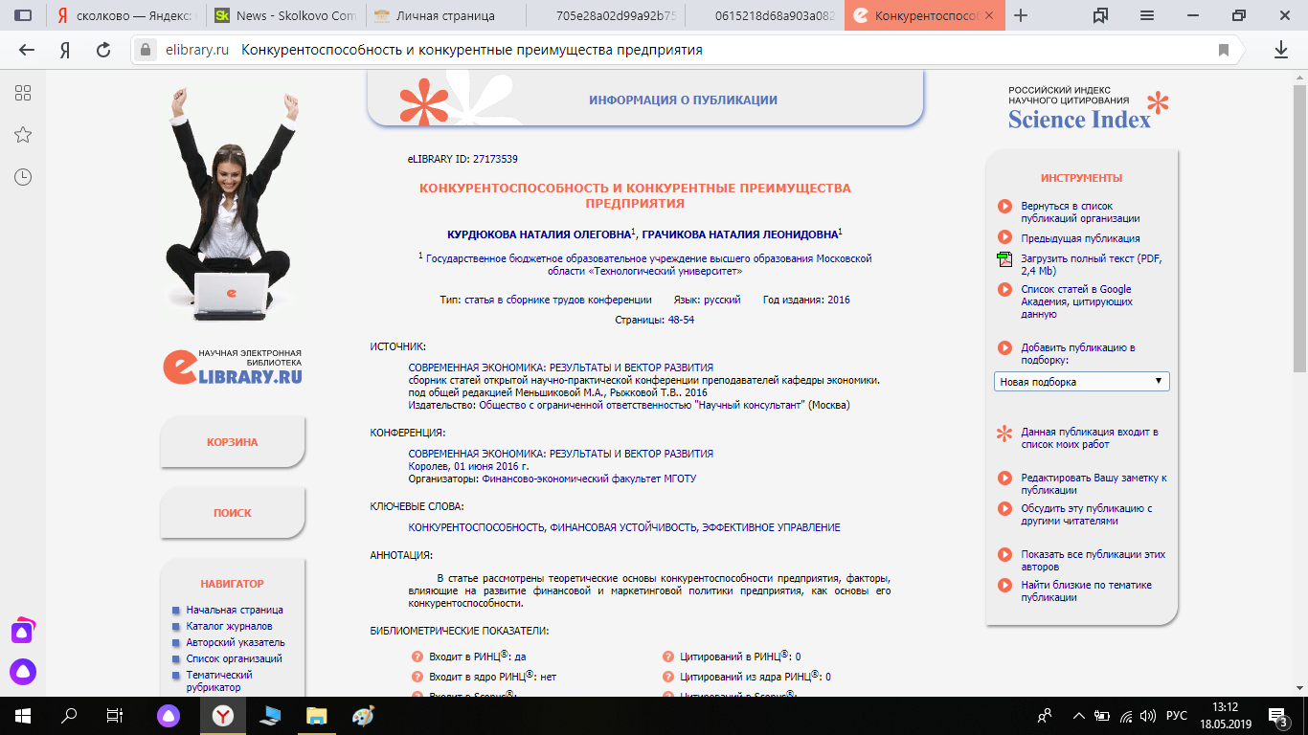The height and width of the screenshot is (735, 1308).
Task: Open Favorites star in the browser sidebar
Action: coord(23,135)
